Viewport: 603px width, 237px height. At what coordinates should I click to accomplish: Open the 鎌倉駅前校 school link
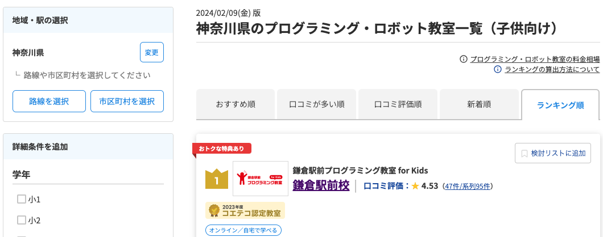321,185
